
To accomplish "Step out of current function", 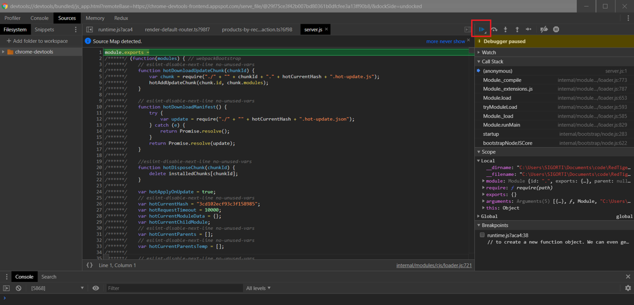I will 517,29.
